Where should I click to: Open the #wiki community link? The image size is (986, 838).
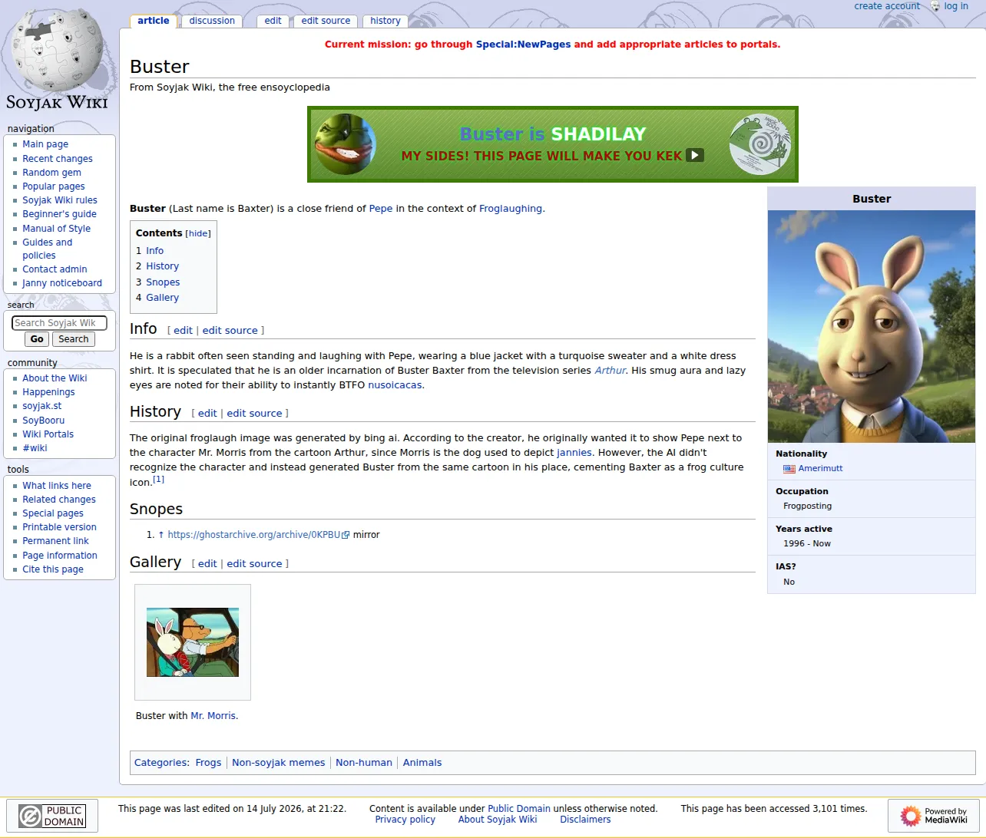coord(35,448)
